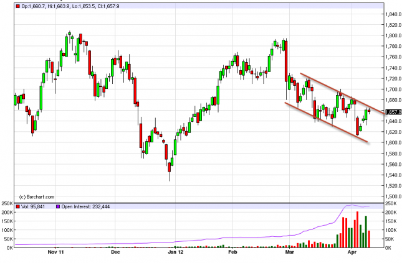Click the left-side 150K volume axis label

(x=7, y=221)
